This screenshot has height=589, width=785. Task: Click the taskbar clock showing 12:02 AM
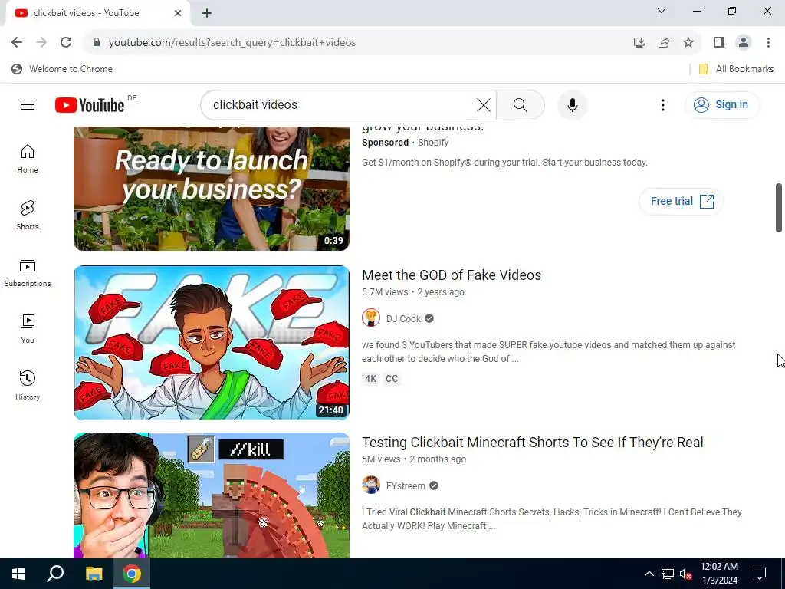[719, 574]
